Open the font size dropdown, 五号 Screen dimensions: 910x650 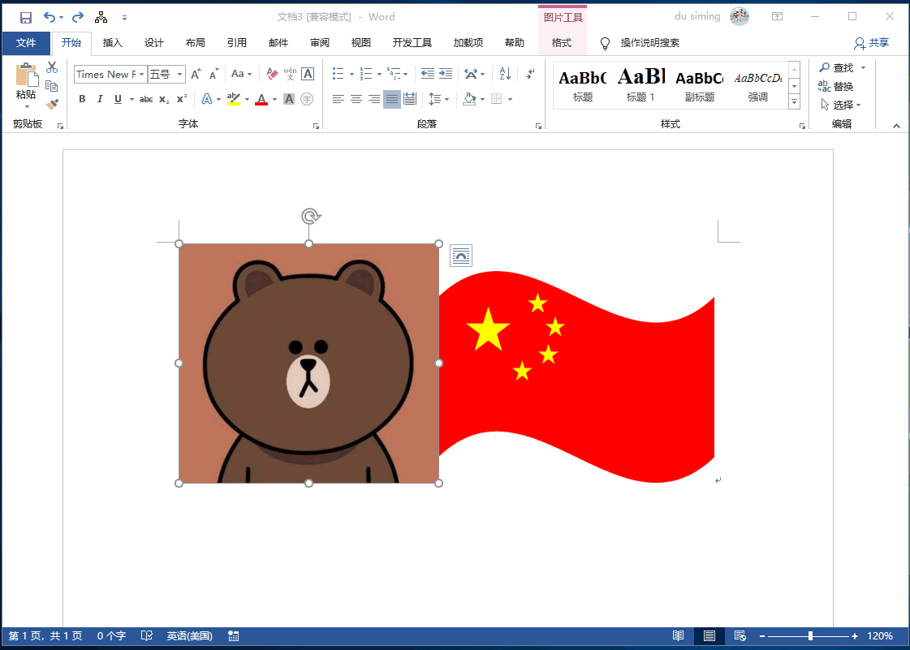coord(180,75)
